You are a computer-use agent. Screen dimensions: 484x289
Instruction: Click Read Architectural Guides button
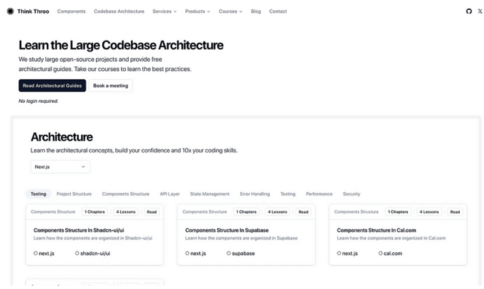point(52,86)
